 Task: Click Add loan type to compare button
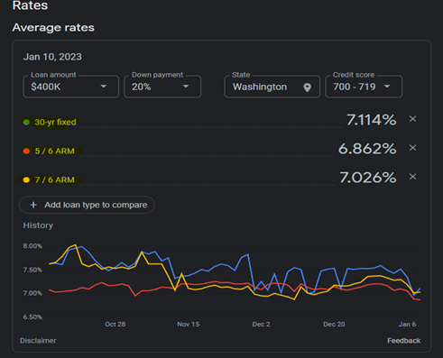click(87, 205)
